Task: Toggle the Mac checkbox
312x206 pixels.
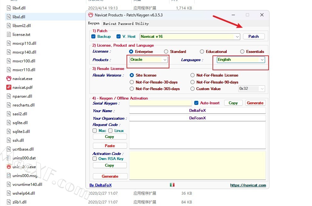Action: click(x=95, y=131)
